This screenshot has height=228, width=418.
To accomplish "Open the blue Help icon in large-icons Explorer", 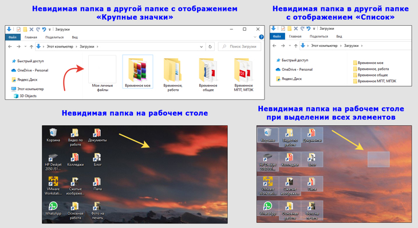I will click(x=261, y=37).
